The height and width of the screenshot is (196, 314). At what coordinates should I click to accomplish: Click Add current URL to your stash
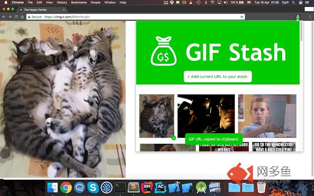[218, 76]
